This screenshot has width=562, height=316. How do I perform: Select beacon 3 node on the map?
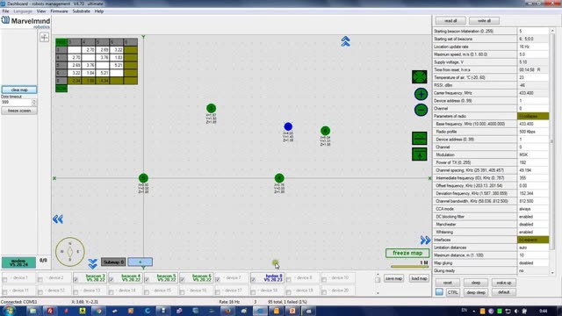[x=211, y=108]
